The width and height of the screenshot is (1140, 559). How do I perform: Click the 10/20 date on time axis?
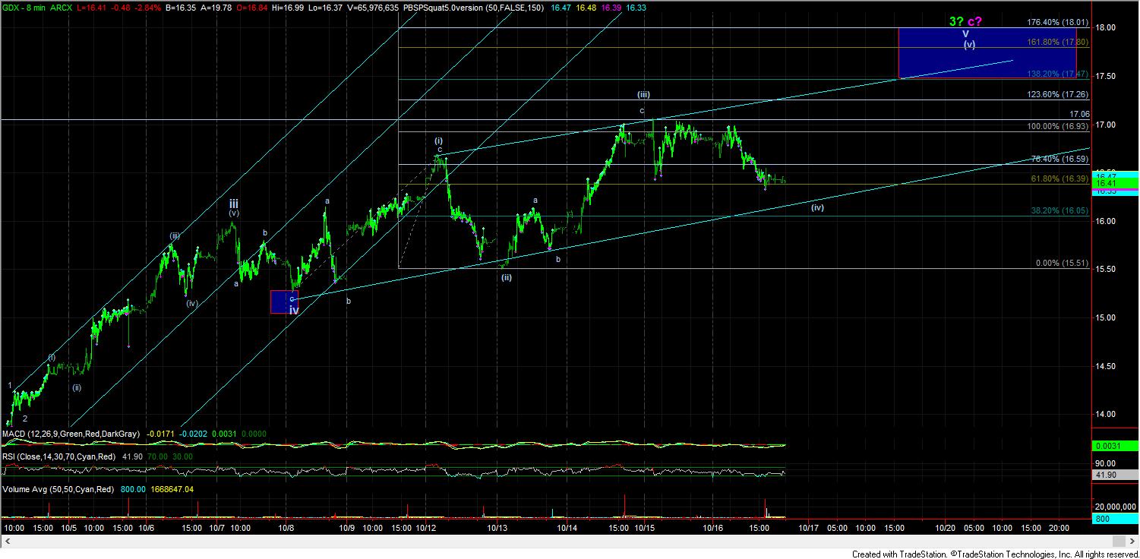point(945,527)
